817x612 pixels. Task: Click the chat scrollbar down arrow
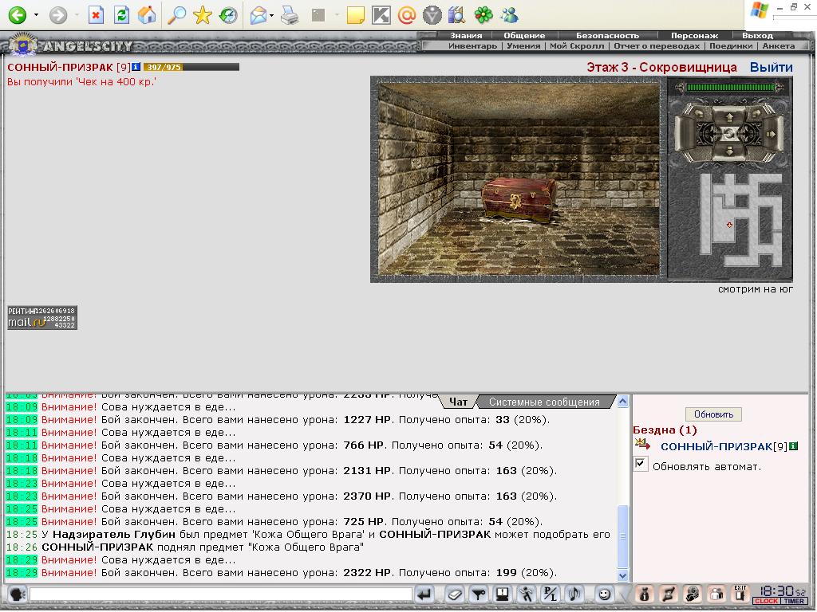(622, 575)
